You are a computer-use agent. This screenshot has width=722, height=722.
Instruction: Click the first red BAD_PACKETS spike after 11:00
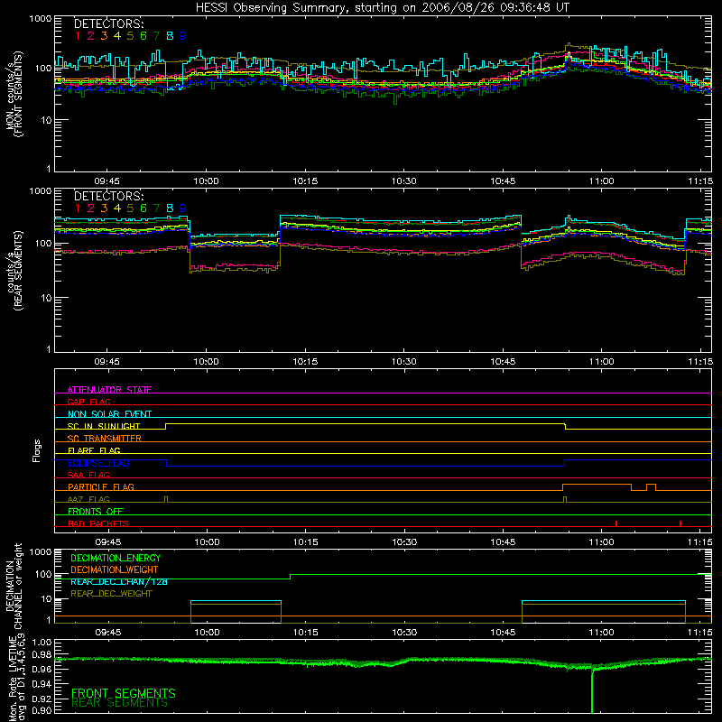click(616, 523)
